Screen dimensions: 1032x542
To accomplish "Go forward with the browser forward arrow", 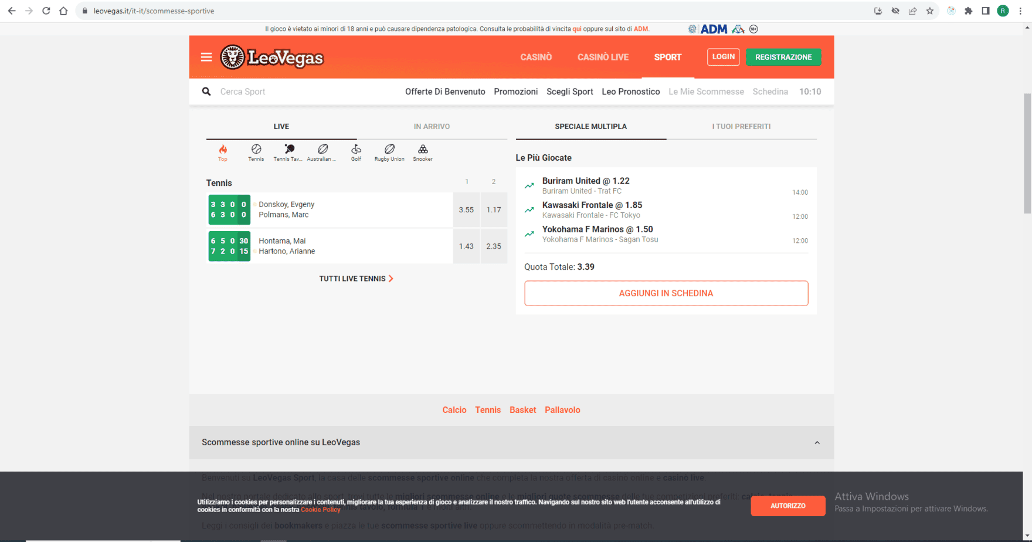I will (x=29, y=11).
